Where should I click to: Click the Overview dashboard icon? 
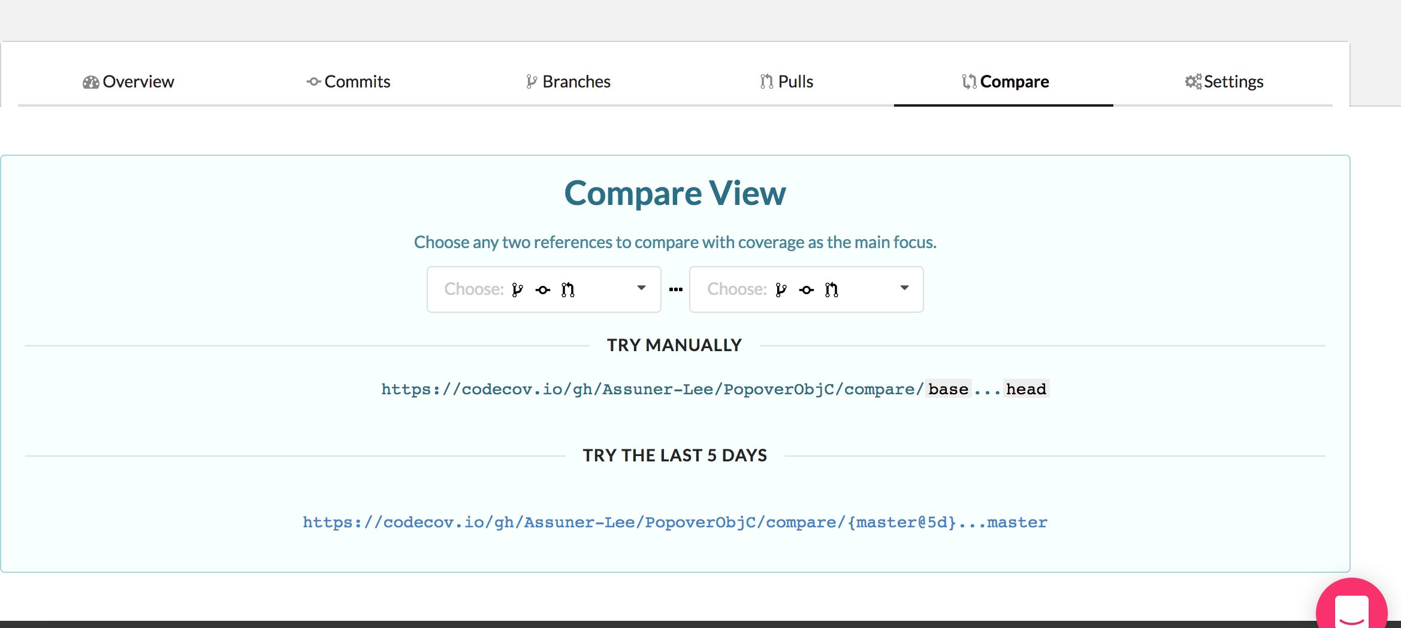coord(90,82)
